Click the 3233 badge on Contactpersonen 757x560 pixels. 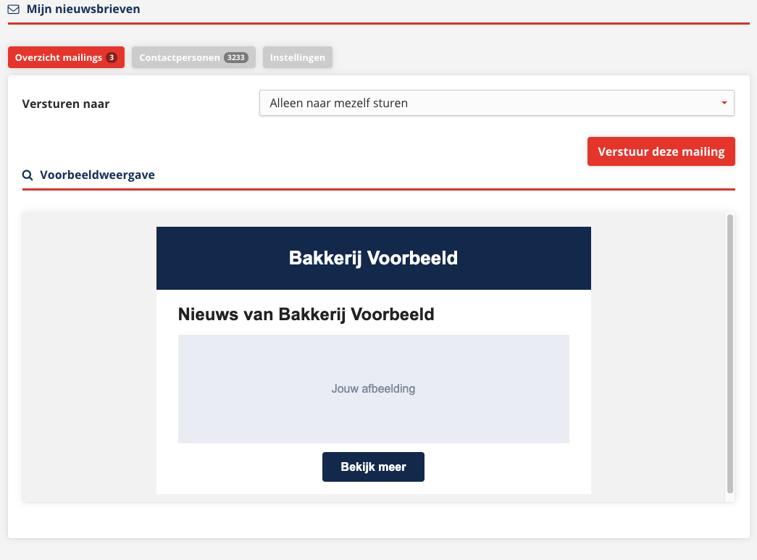coord(236,57)
